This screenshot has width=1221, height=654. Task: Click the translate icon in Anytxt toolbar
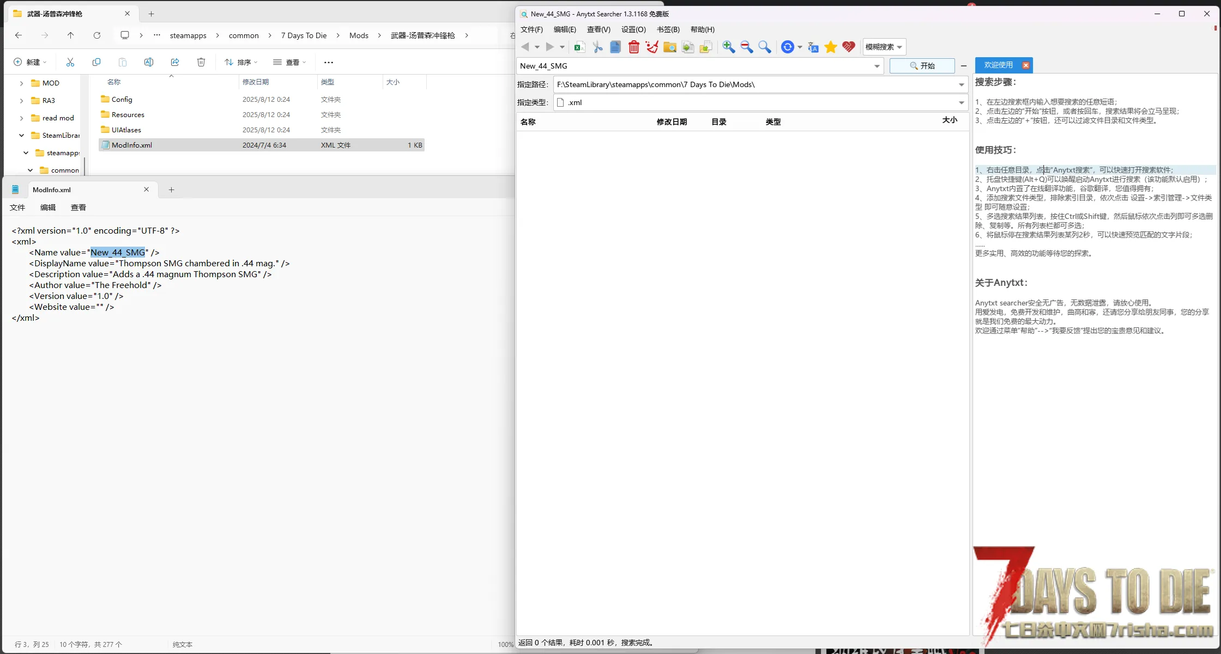point(813,47)
